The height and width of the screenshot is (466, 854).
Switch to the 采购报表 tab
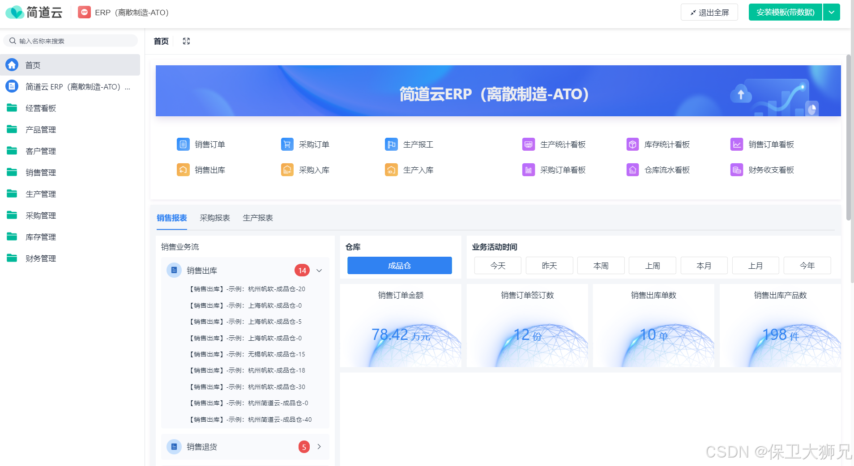coord(215,218)
